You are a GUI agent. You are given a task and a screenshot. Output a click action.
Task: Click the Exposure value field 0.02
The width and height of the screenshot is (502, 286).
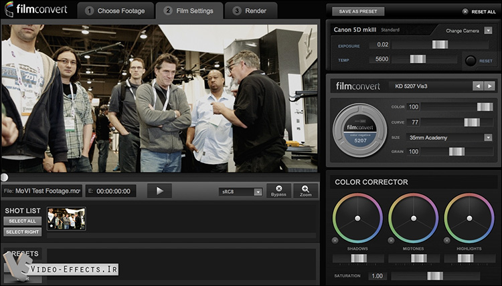click(x=380, y=45)
